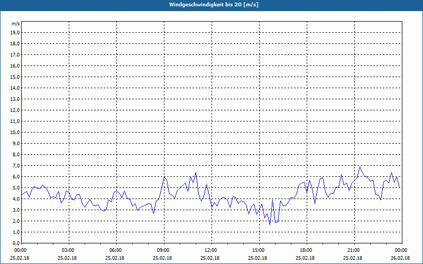Screen dimensions: 423x264
Task: Click the 09:00 time label
Action: point(164,250)
